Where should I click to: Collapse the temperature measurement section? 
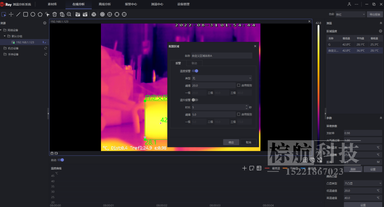coord(380,23)
